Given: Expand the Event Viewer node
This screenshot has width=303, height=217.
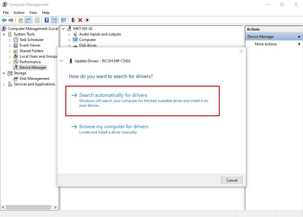Looking at the screenshot, I should point(10,46).
